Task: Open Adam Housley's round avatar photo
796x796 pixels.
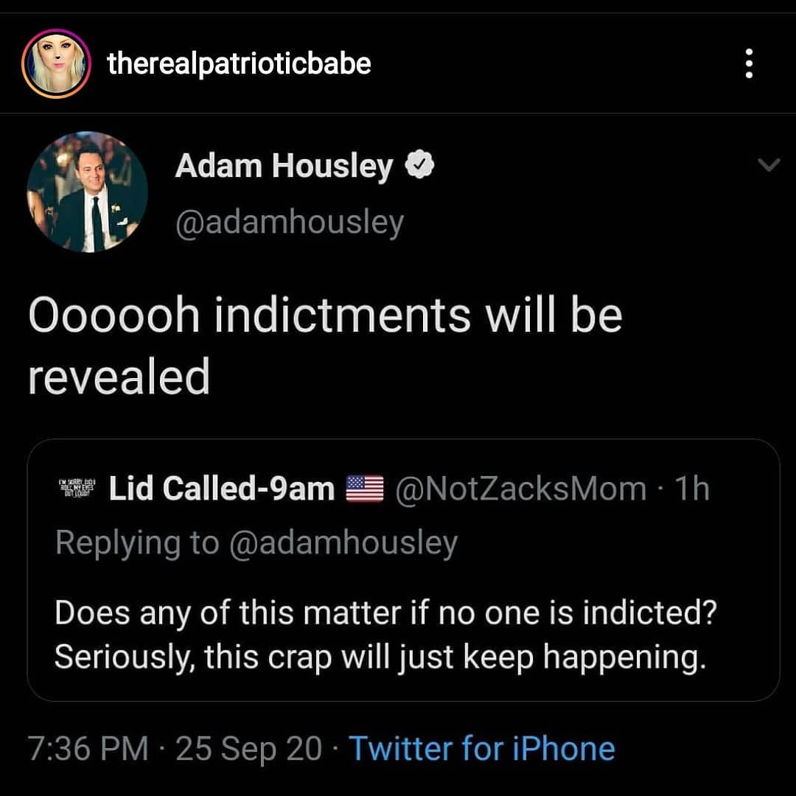Action: (x=87, y=192)
